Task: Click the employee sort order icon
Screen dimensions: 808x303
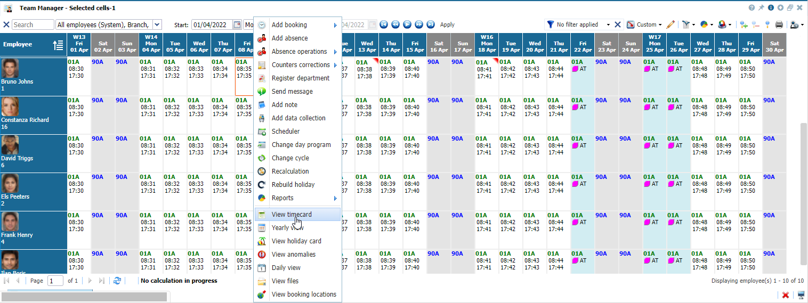Action: (x=58, y=45)
